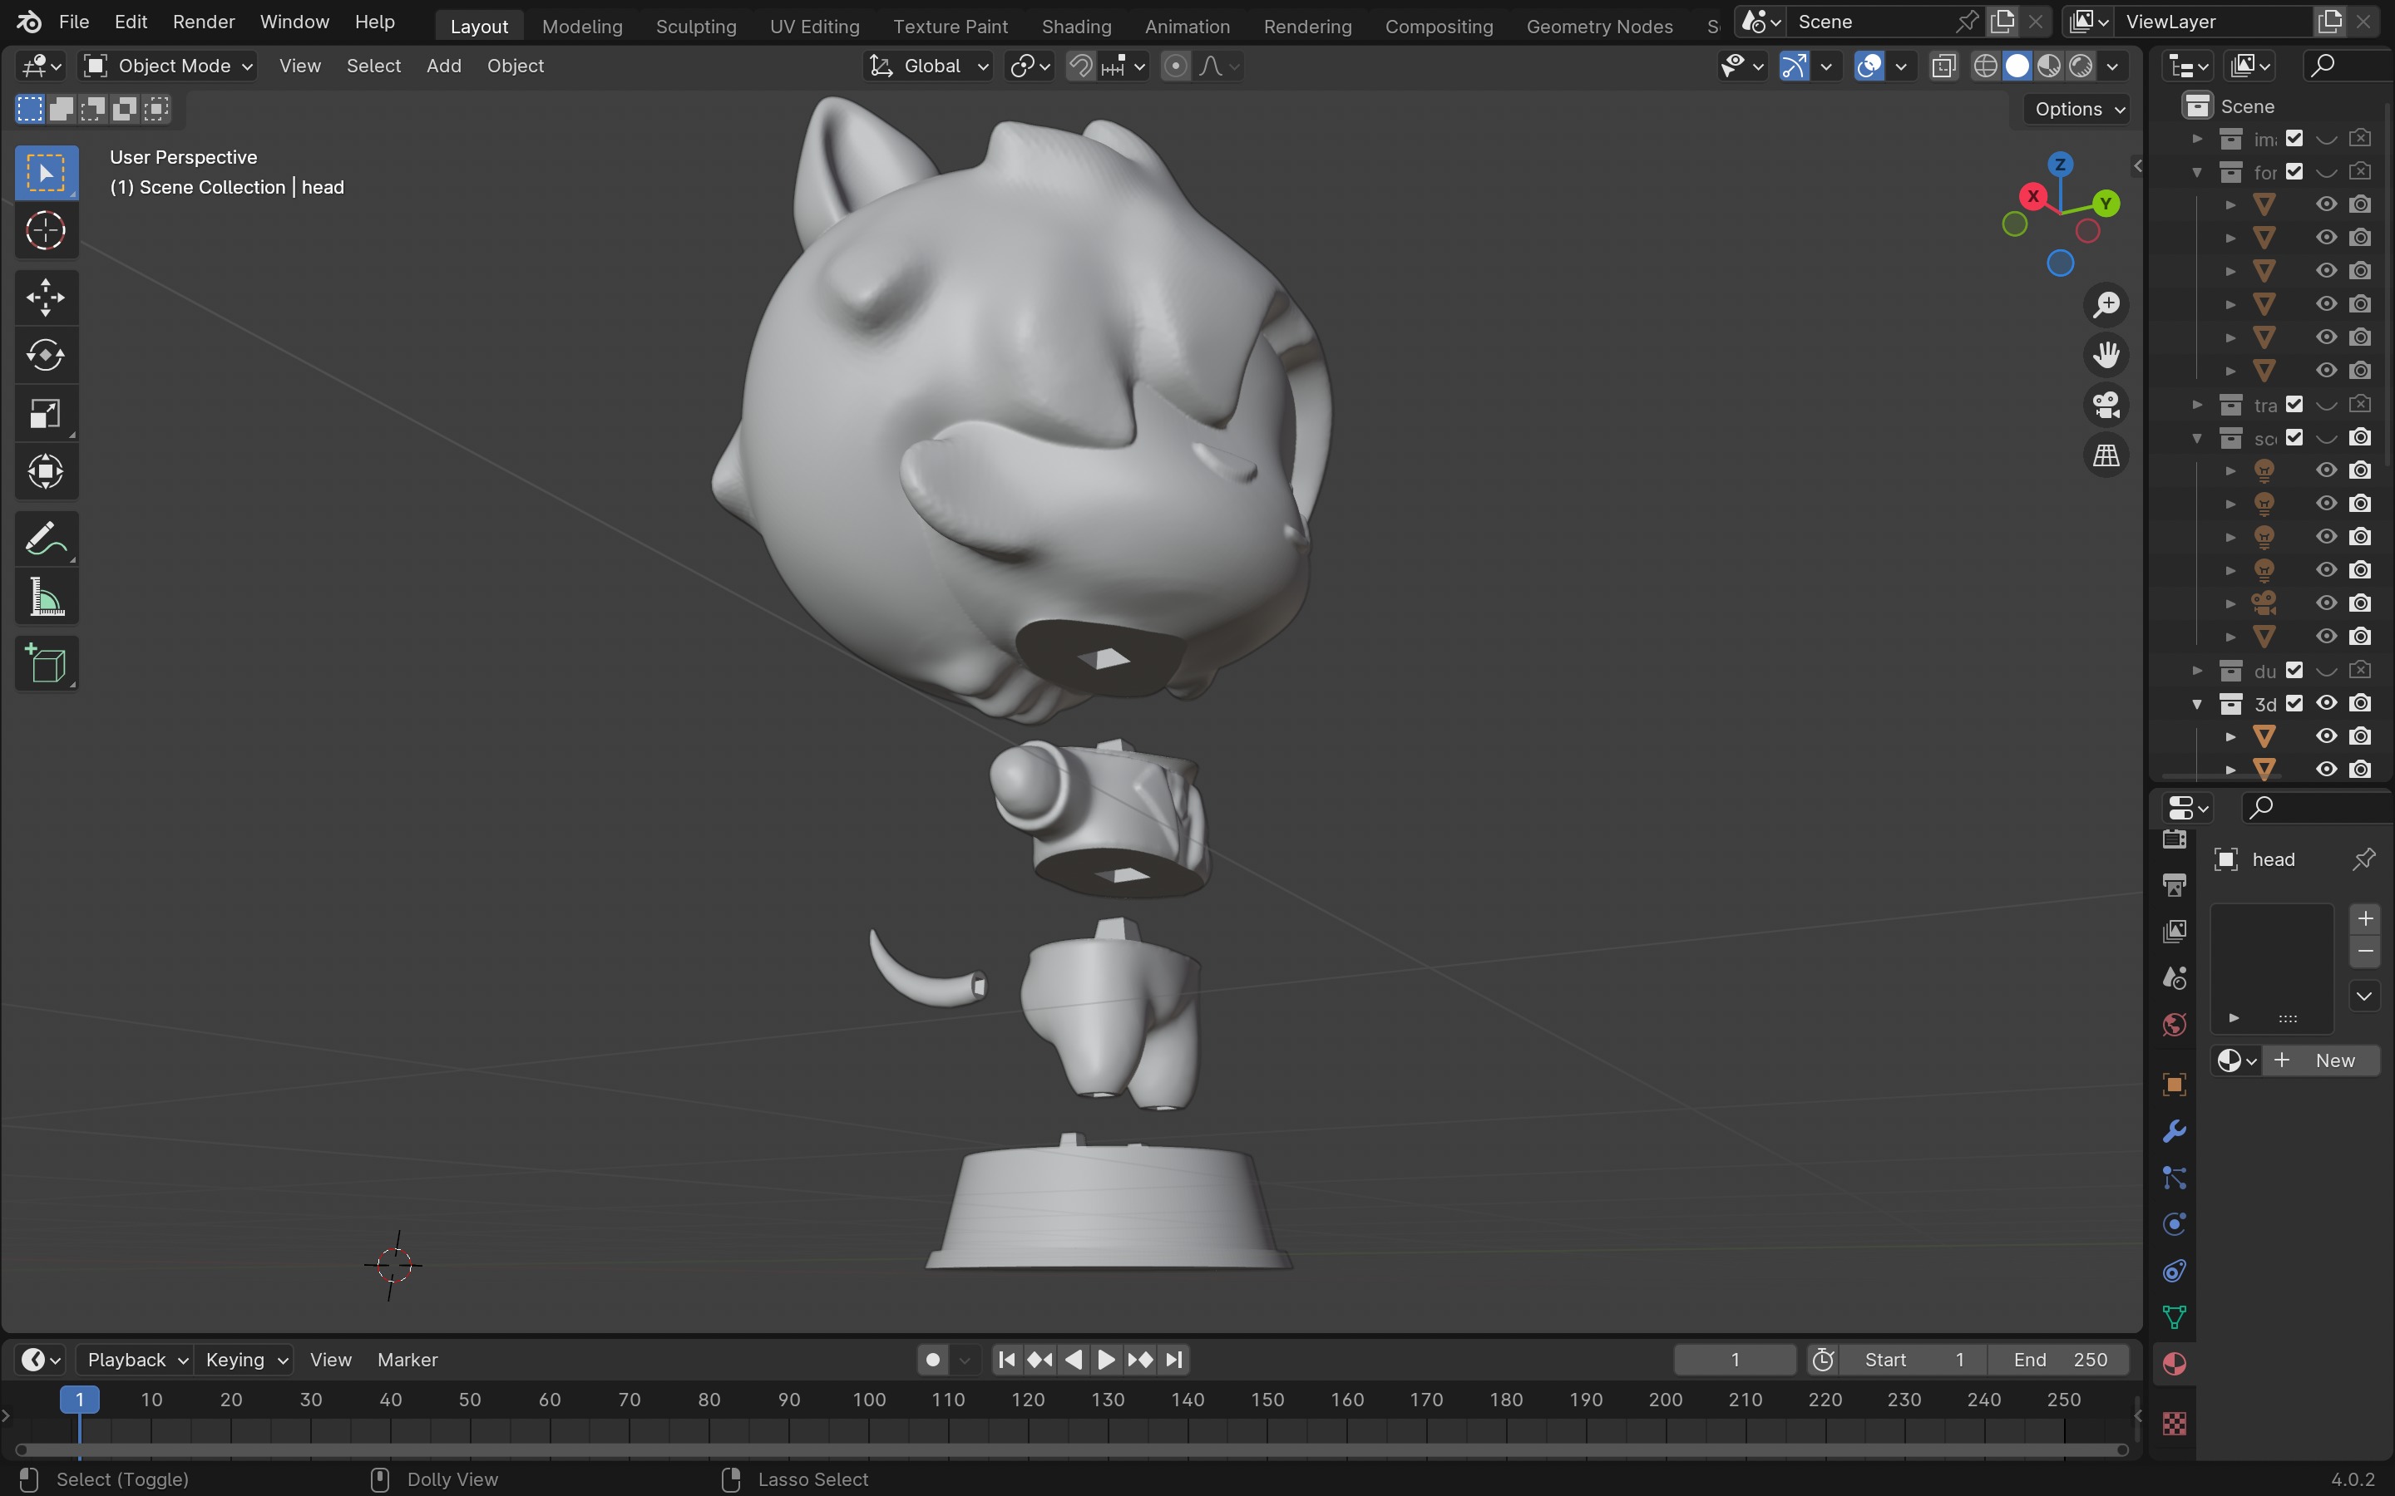Toggle viewport overlays
2395x1496 pixels.
1869,66
